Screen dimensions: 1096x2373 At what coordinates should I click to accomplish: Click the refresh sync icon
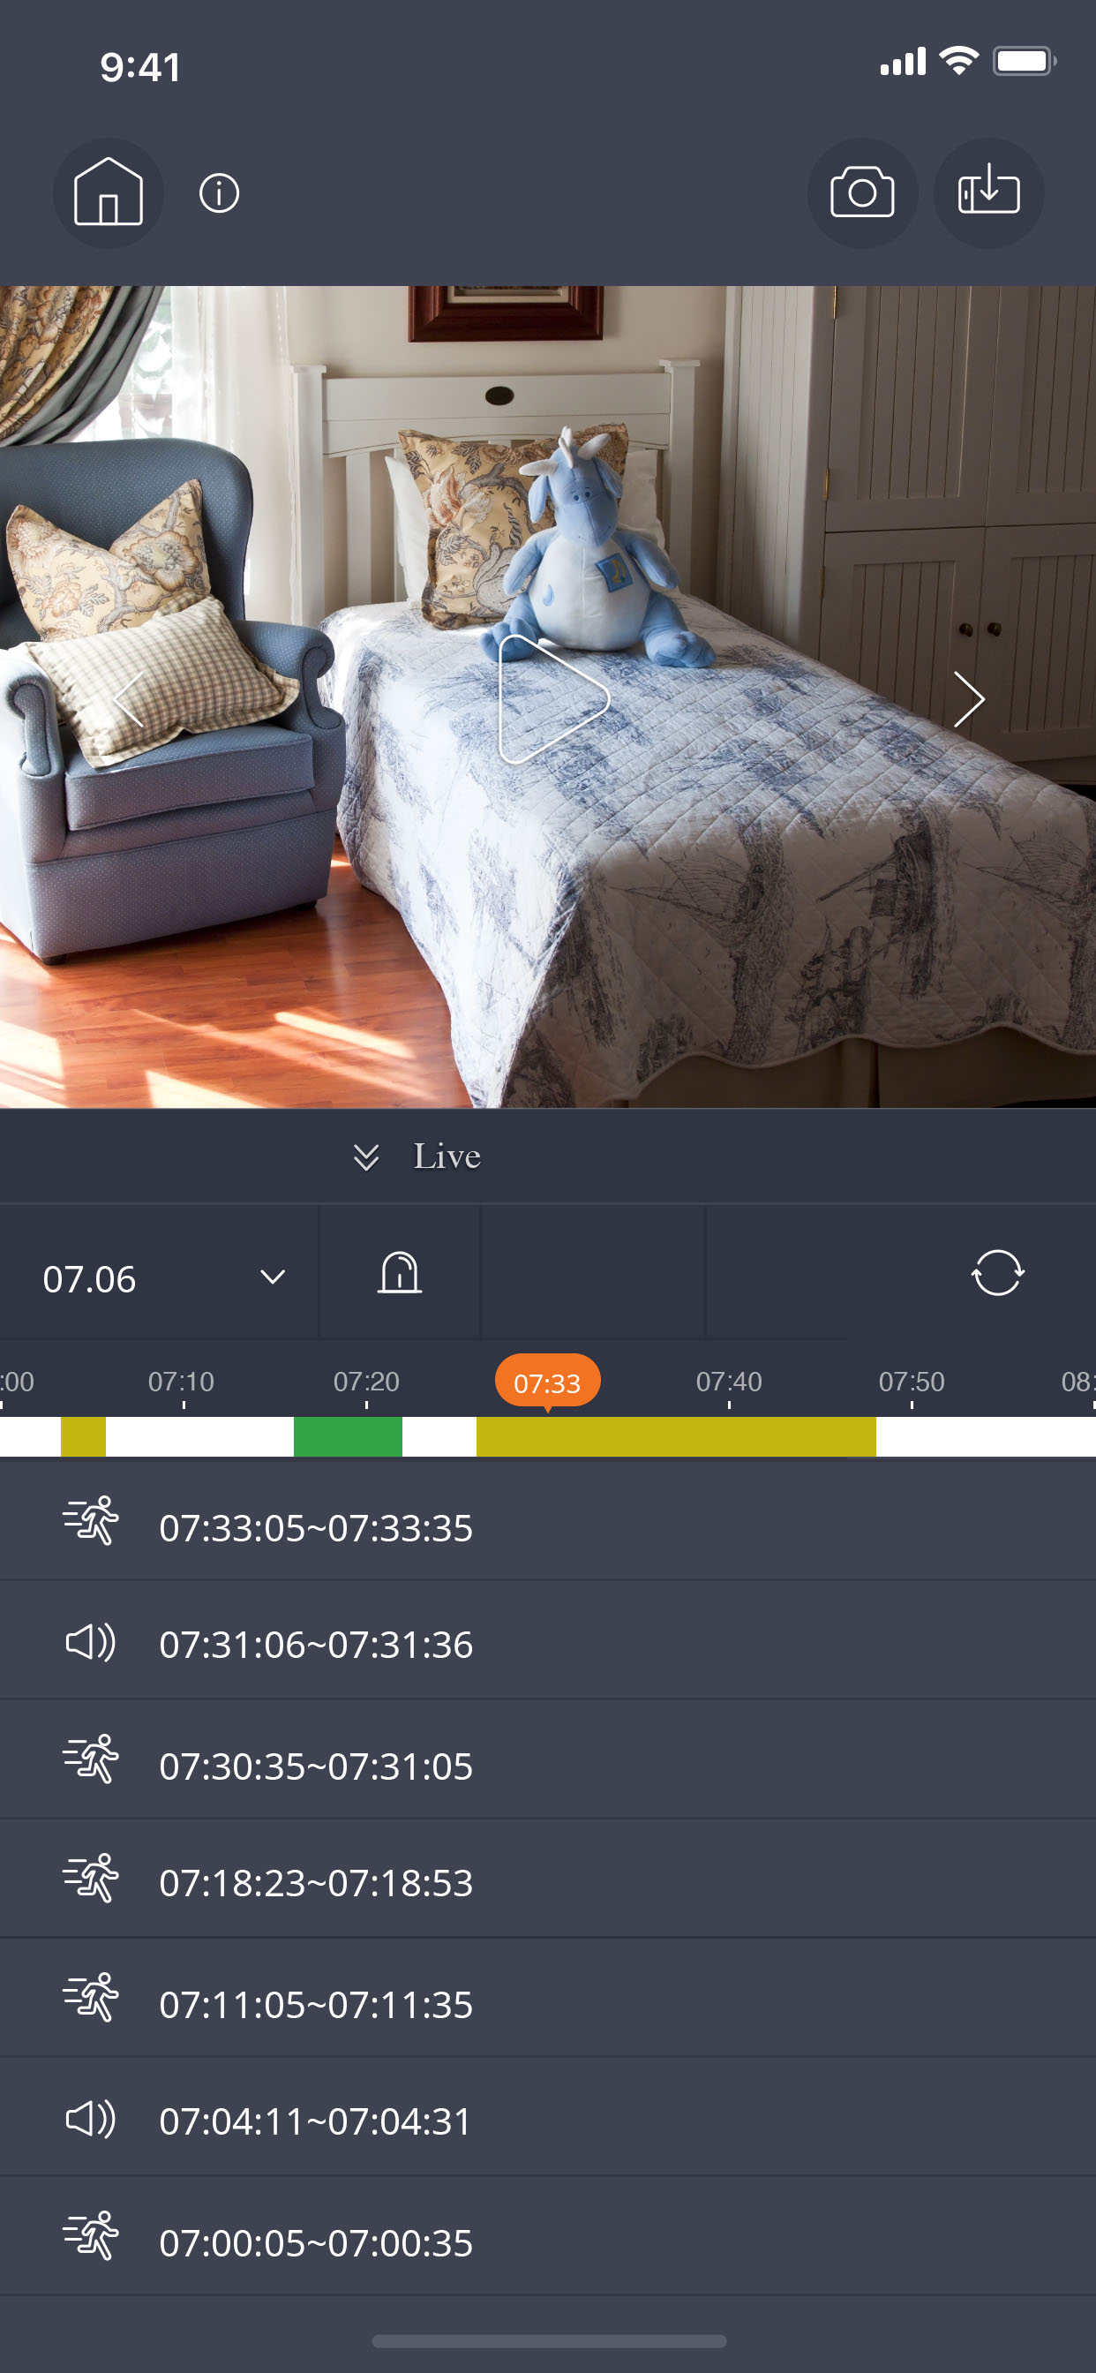pos(997,1272)
